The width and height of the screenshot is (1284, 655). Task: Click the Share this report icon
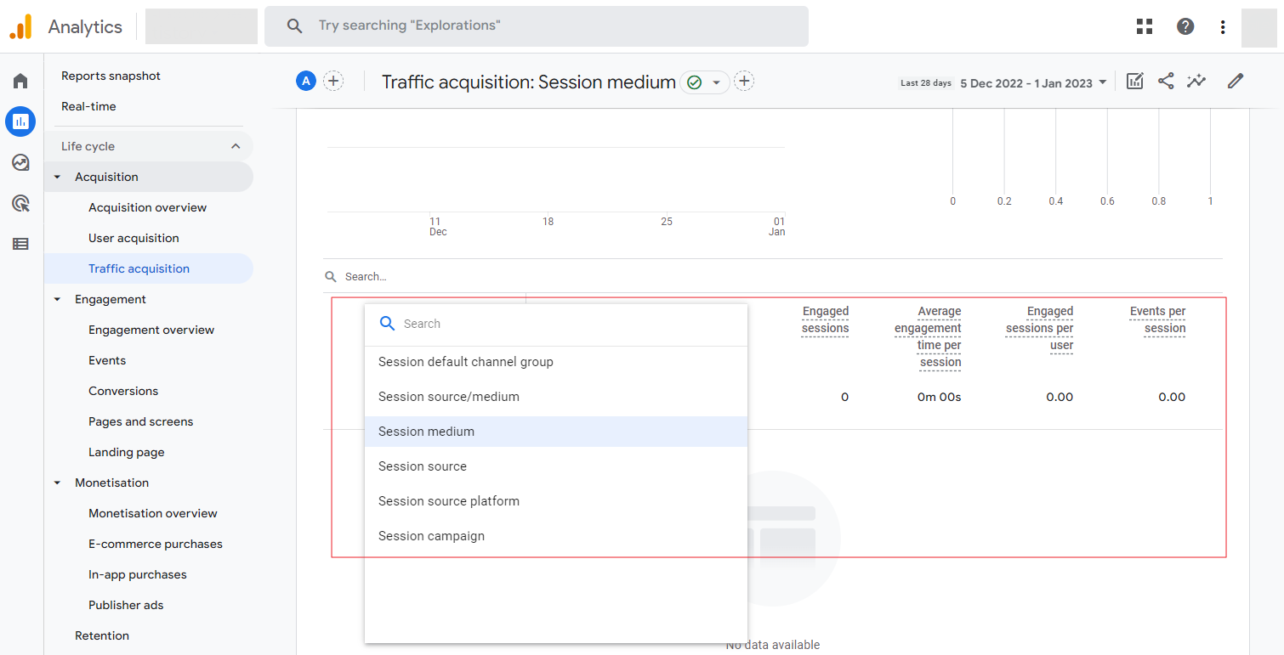click(x=1166, y=82)
